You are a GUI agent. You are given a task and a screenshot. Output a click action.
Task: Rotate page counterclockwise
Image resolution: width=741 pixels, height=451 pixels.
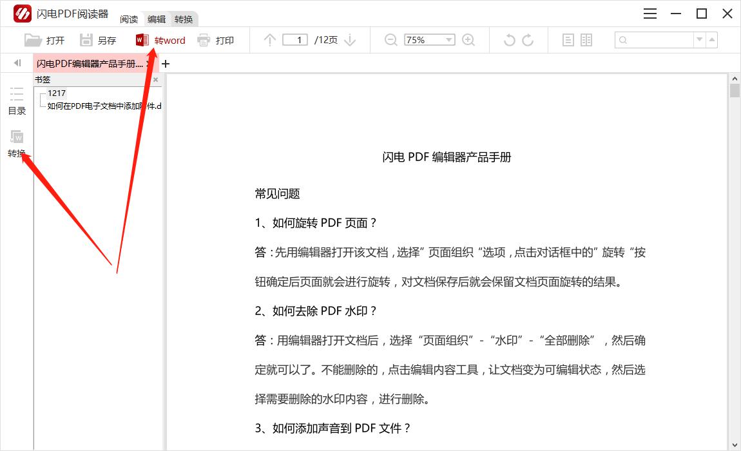coord(509,40)
